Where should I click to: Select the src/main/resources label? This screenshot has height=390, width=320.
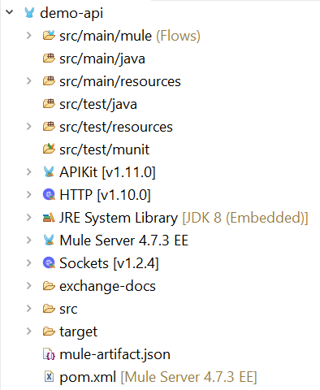tap(120, 81)
